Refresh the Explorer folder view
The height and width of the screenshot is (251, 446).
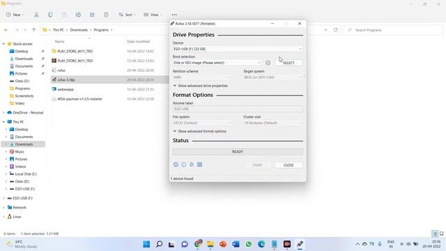point(336,30)
